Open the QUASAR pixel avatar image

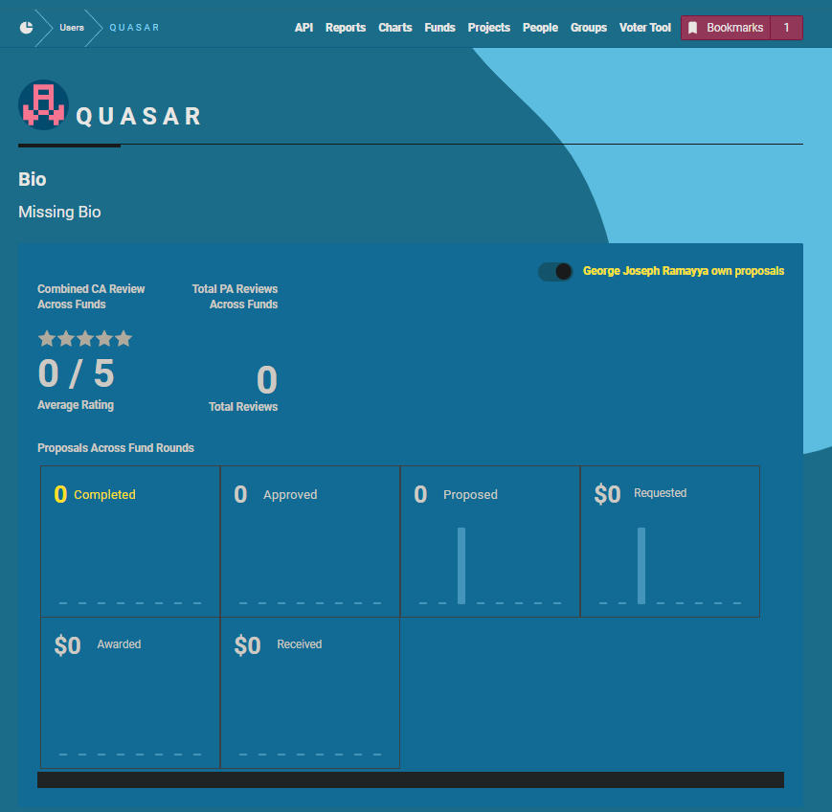43,105
